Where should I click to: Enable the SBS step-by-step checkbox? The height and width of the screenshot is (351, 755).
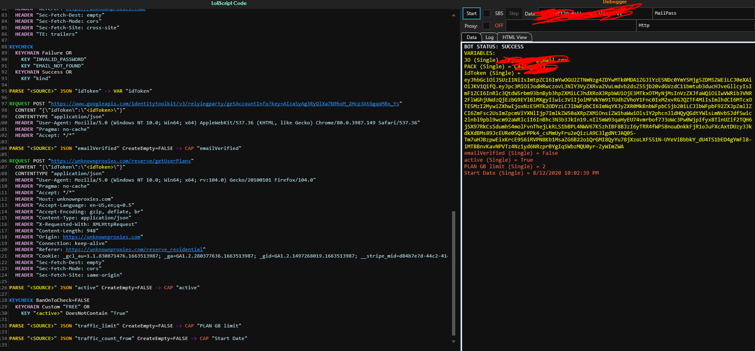coord(487,13)
